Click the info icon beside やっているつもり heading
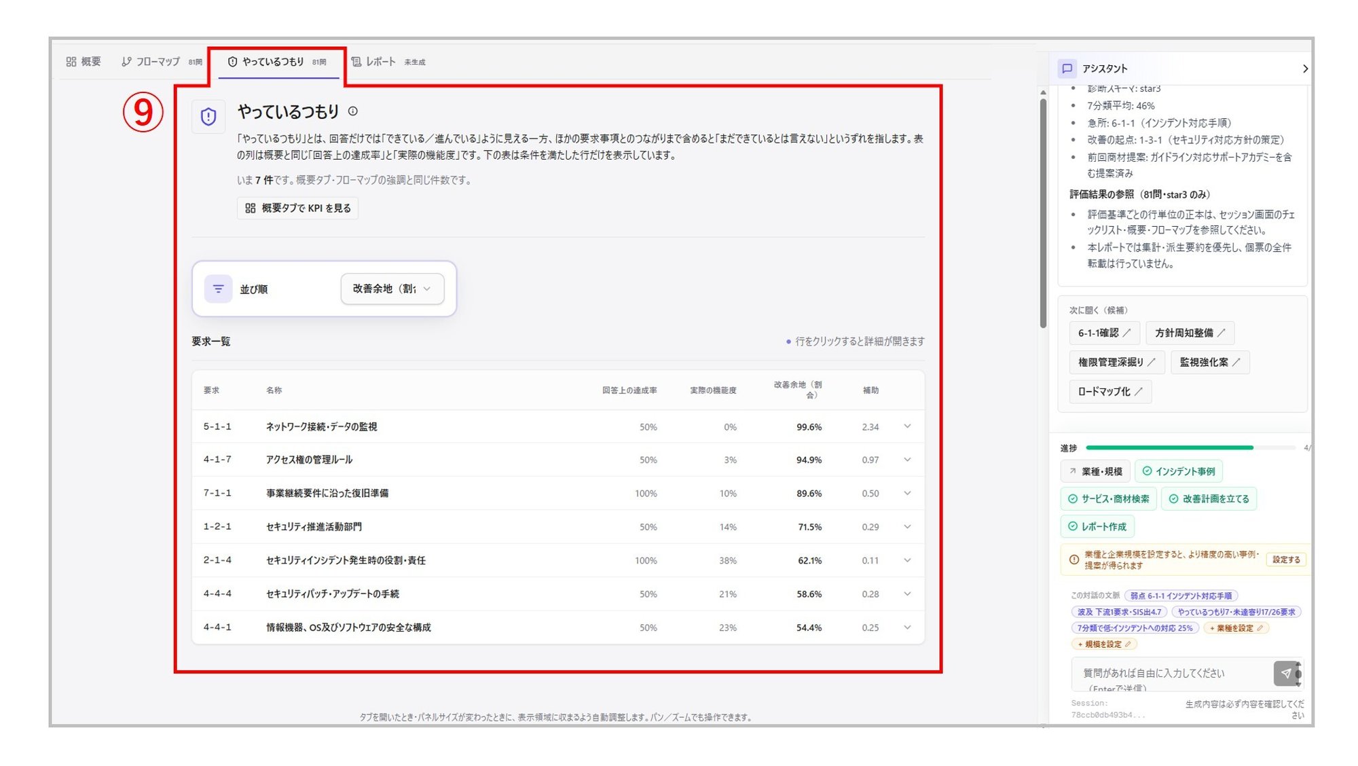 click(x=353, y=111)
